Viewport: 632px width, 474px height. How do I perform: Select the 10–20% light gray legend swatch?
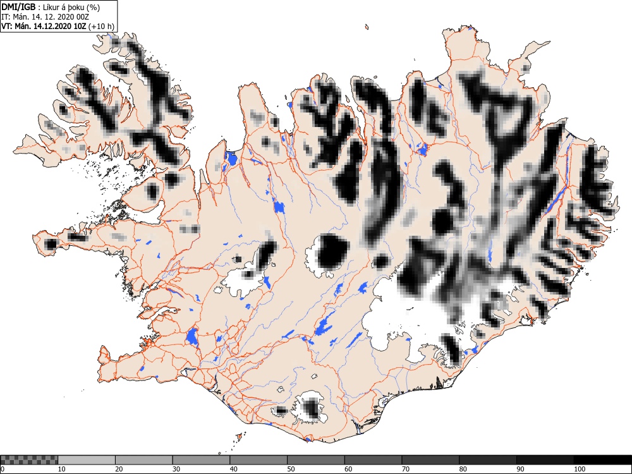pyautogui.click(x=87, y=460)
